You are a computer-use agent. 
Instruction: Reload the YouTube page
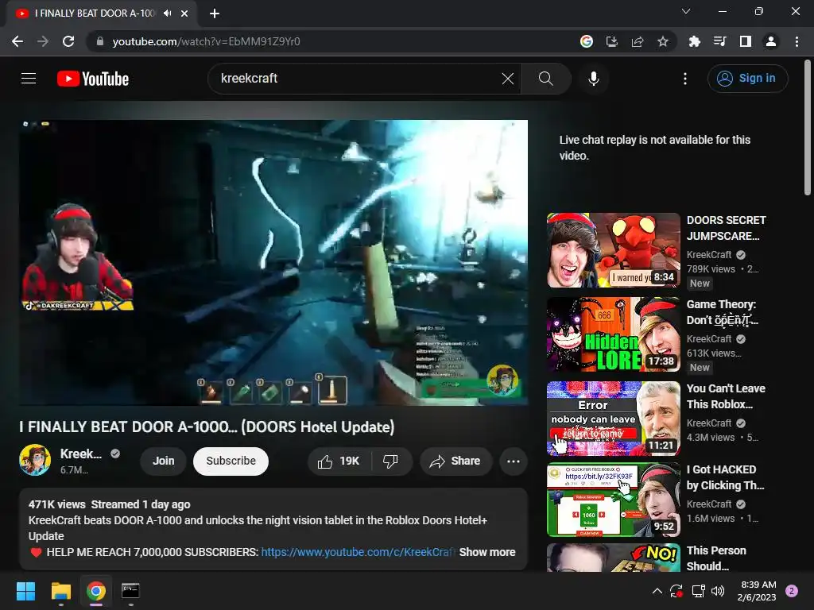tap(68, 41)
